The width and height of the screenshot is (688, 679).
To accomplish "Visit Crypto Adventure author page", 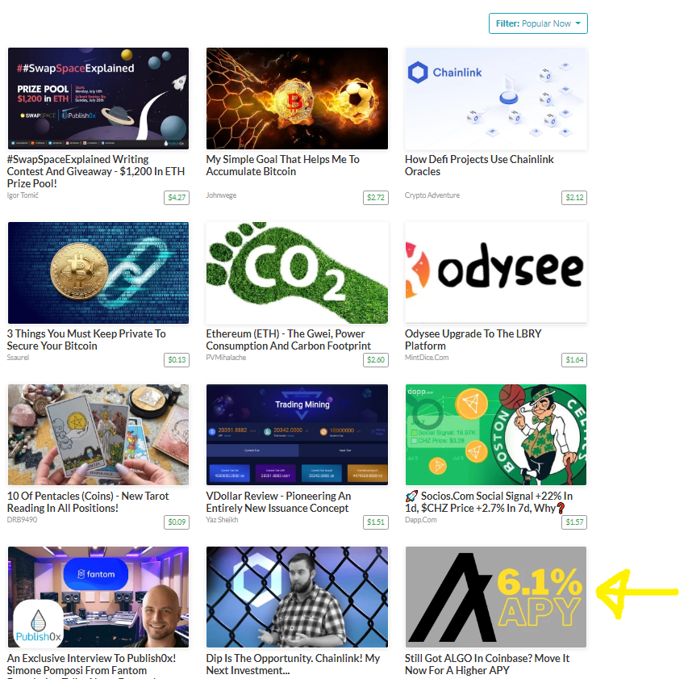I will 432,195.
